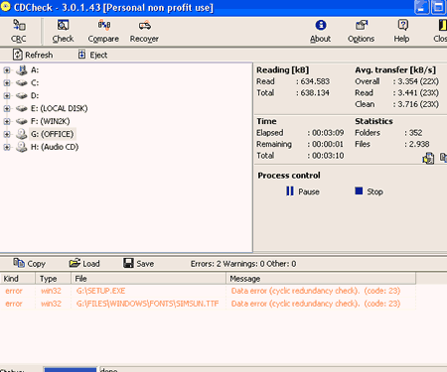Click the Read value 634.583

pyautogui.click(x=315, y=81)
